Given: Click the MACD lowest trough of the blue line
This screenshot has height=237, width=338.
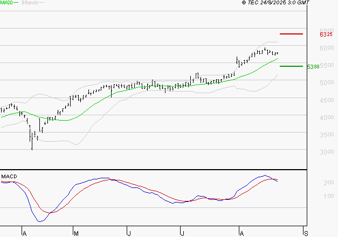Looking at the screenshot, I should pos(39,221).
